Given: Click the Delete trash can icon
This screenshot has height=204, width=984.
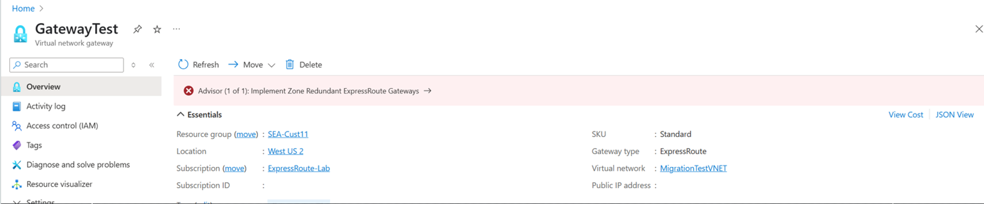Looking at the screenshot, I should tap(290, 65).
